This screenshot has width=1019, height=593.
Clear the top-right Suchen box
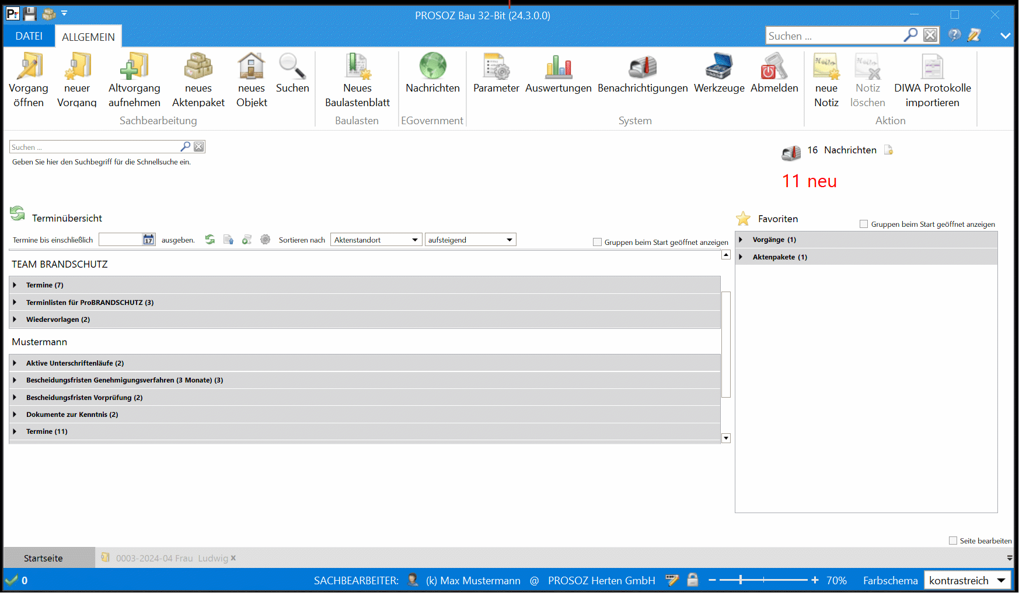click(930, 35)
